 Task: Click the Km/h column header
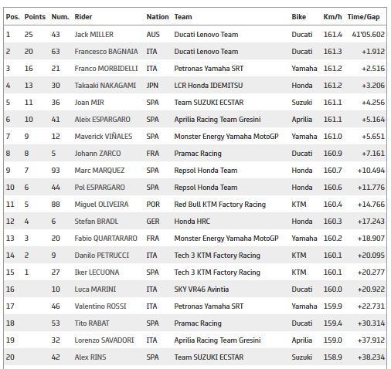click(x=332, y=17)
